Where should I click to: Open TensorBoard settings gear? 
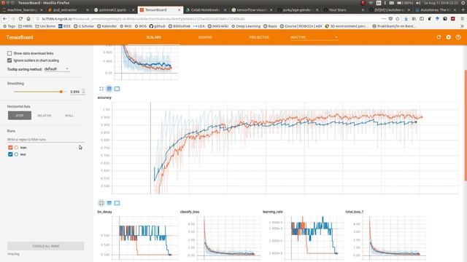click(x=449, y=37)
